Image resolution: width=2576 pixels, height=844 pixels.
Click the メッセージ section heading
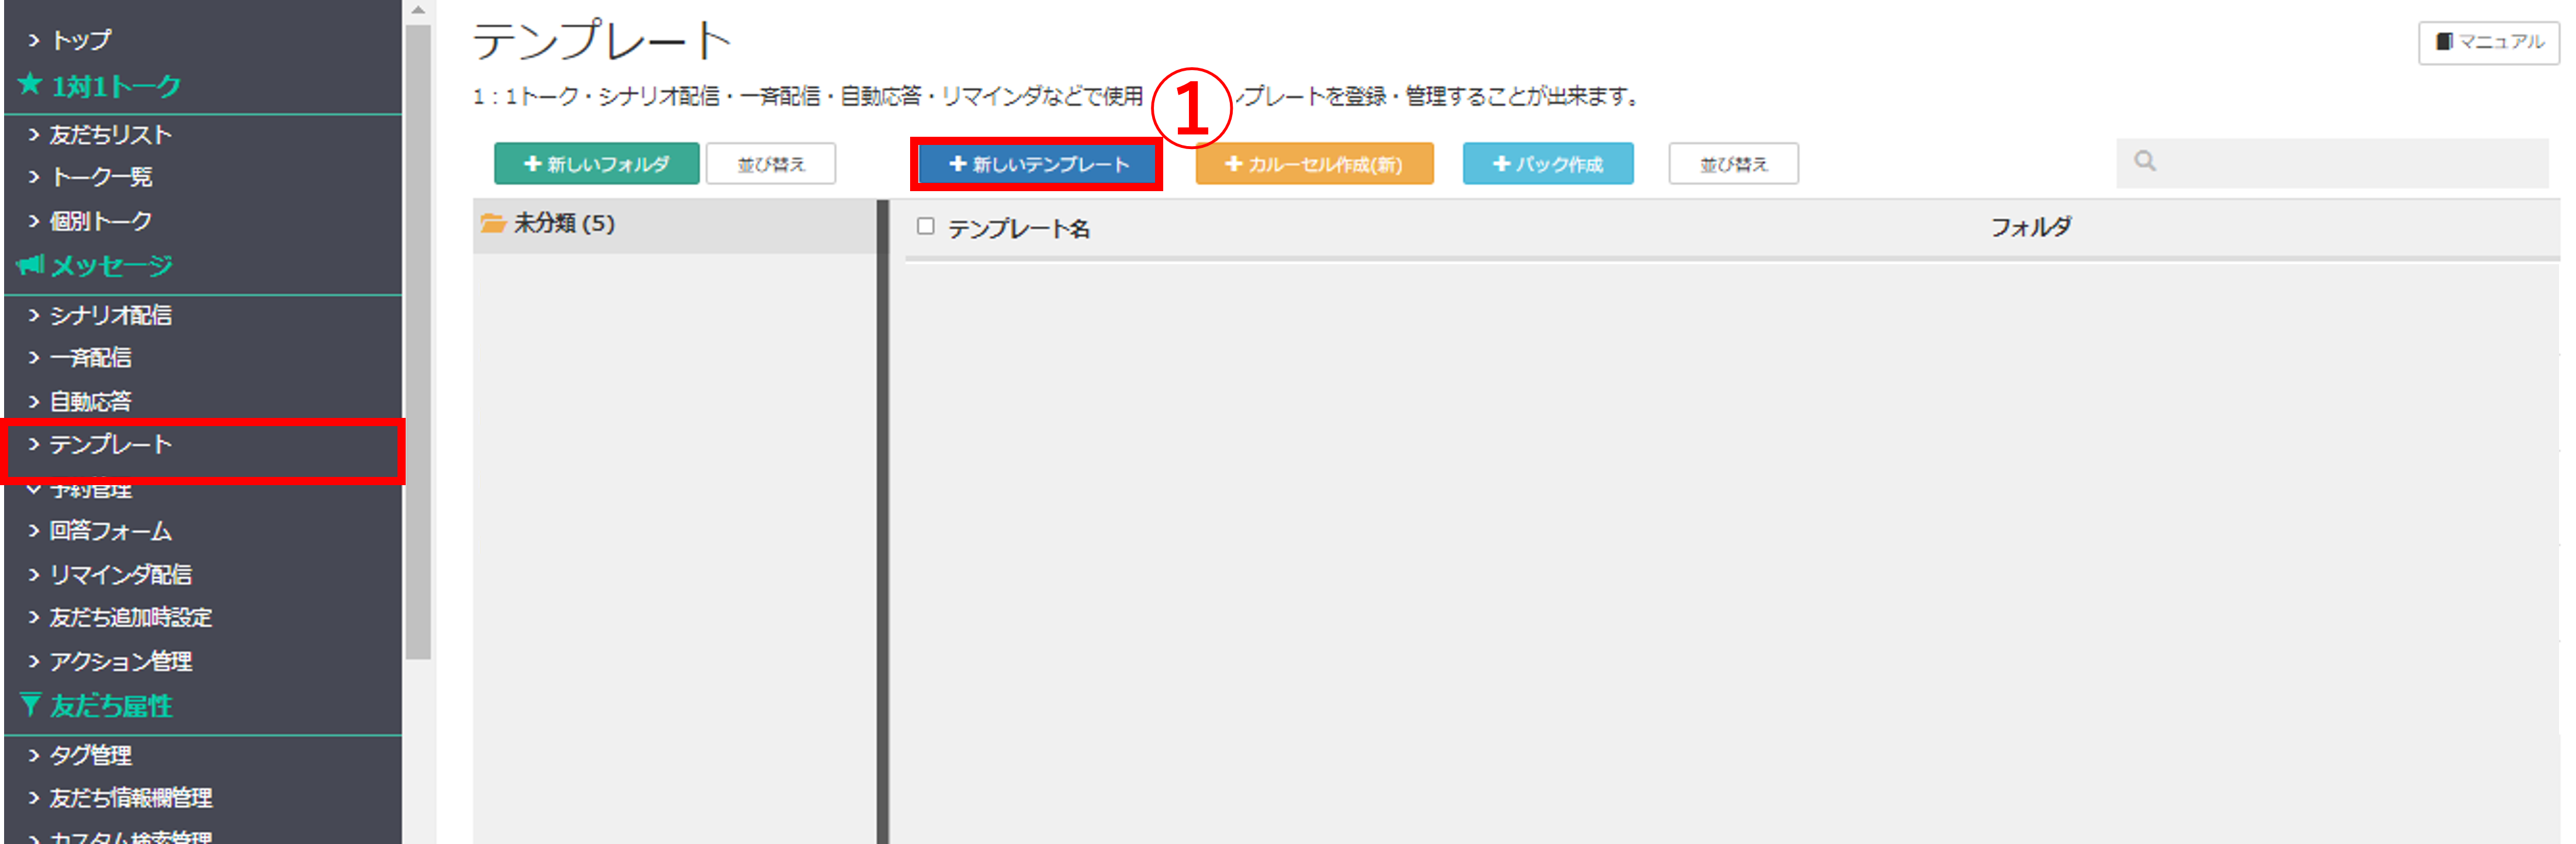pos(111,266)
